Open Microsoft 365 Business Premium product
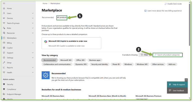 tap(148, 96)
